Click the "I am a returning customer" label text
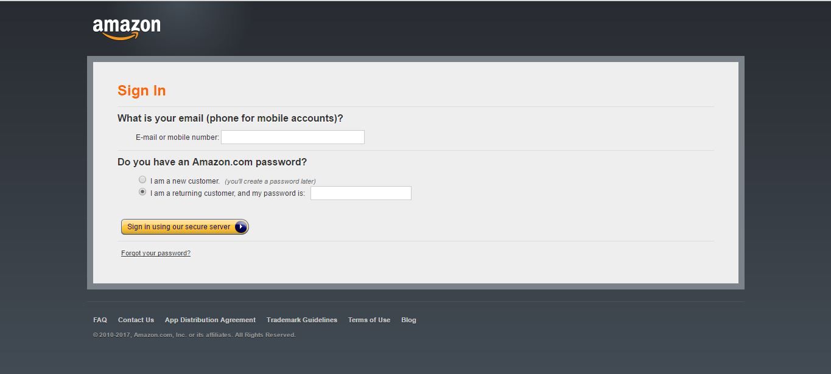Screen dimensions: 831x374 (228, 193)
